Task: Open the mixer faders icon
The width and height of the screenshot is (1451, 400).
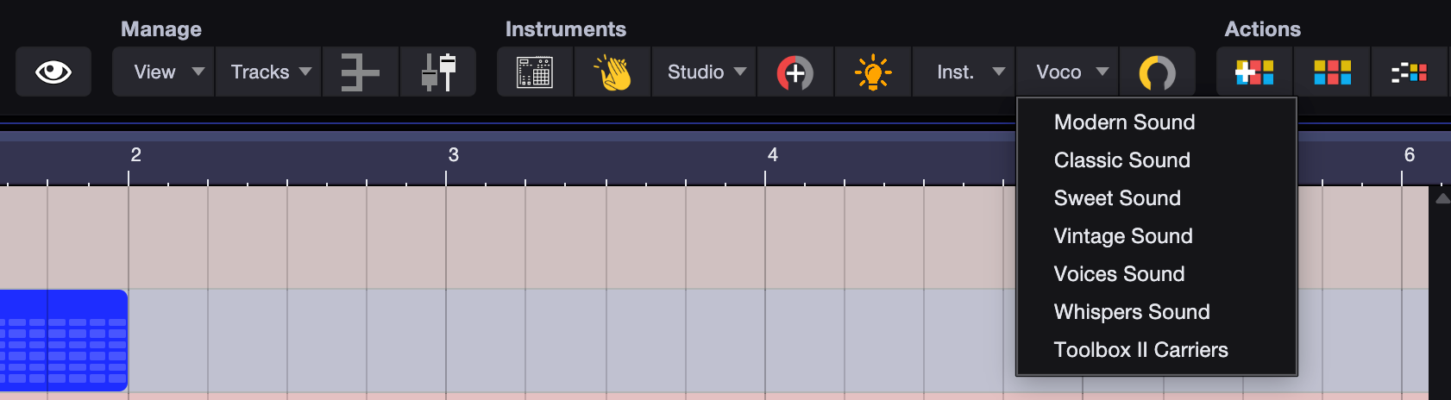Action: tap(438, 72)
